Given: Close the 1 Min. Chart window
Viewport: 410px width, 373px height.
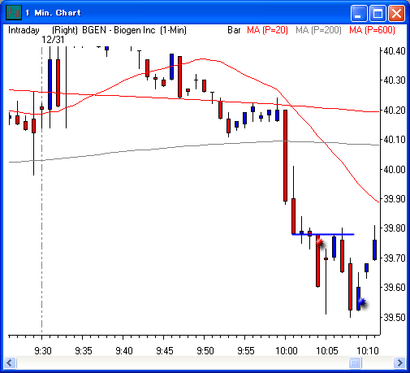Looking at the screenshot, I should [397, 13].
